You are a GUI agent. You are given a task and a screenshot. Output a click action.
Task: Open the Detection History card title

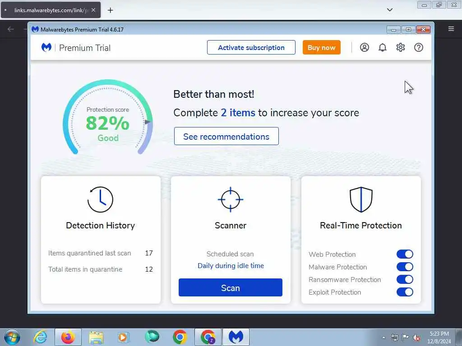(101, 225)
